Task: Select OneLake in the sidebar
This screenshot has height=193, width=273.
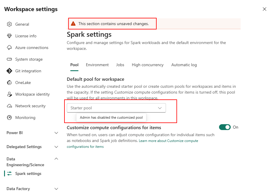Action: click(22, 83)
